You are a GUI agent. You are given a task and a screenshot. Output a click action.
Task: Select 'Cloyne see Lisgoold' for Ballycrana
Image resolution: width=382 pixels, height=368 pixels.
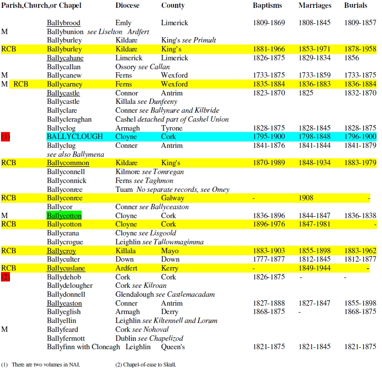point(145,233)
